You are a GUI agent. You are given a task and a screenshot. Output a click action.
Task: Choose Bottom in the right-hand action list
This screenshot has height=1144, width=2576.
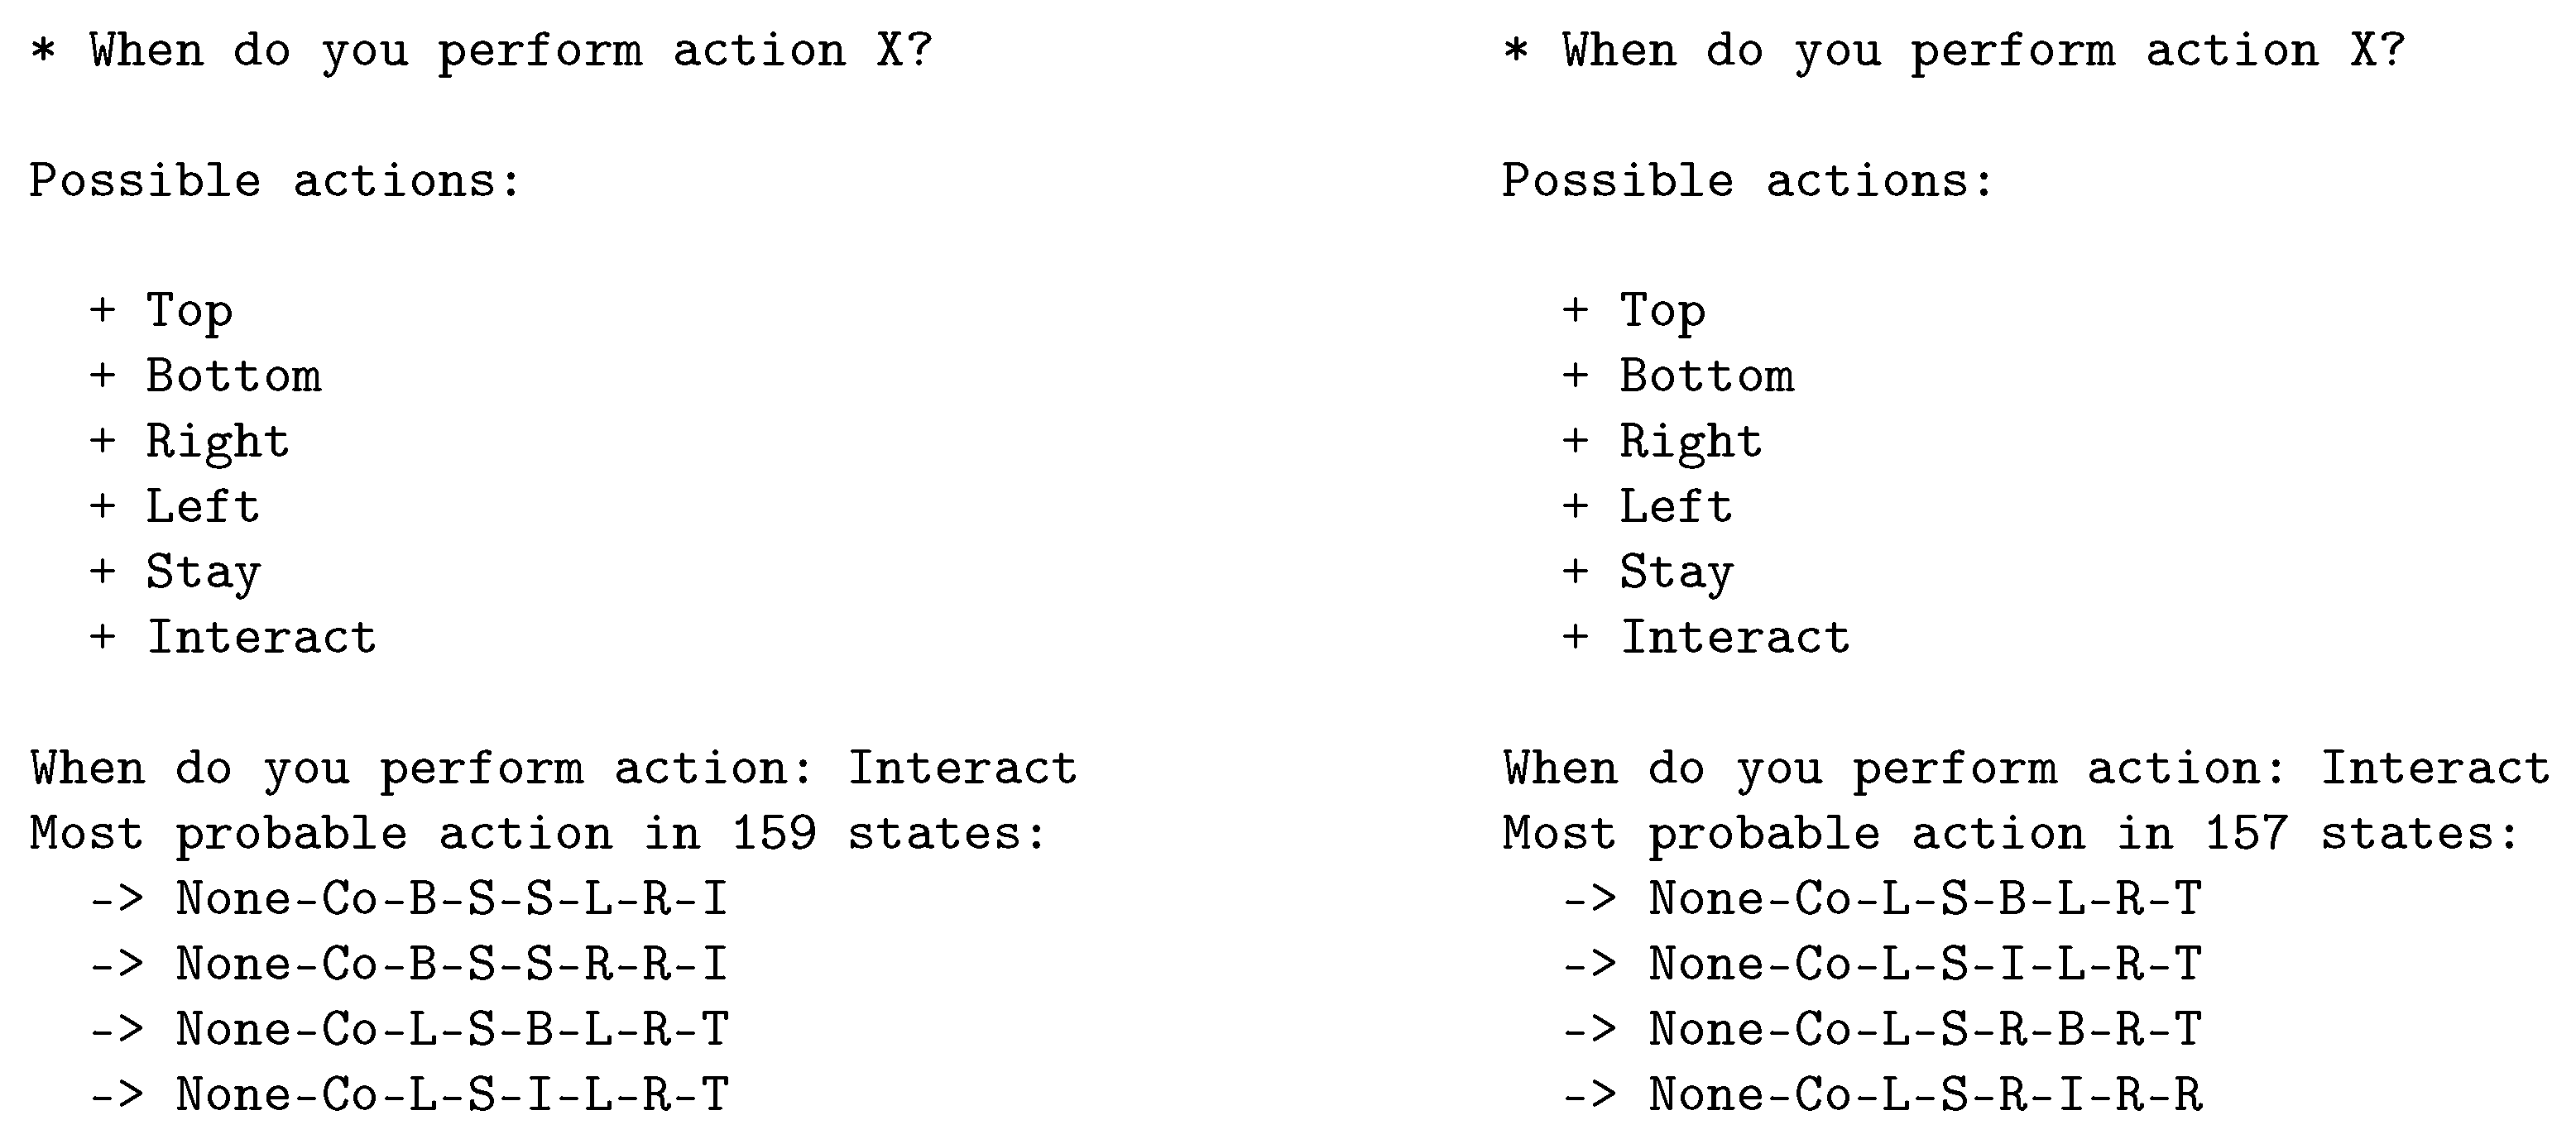pyautogui.click(x=1706, y=376)
